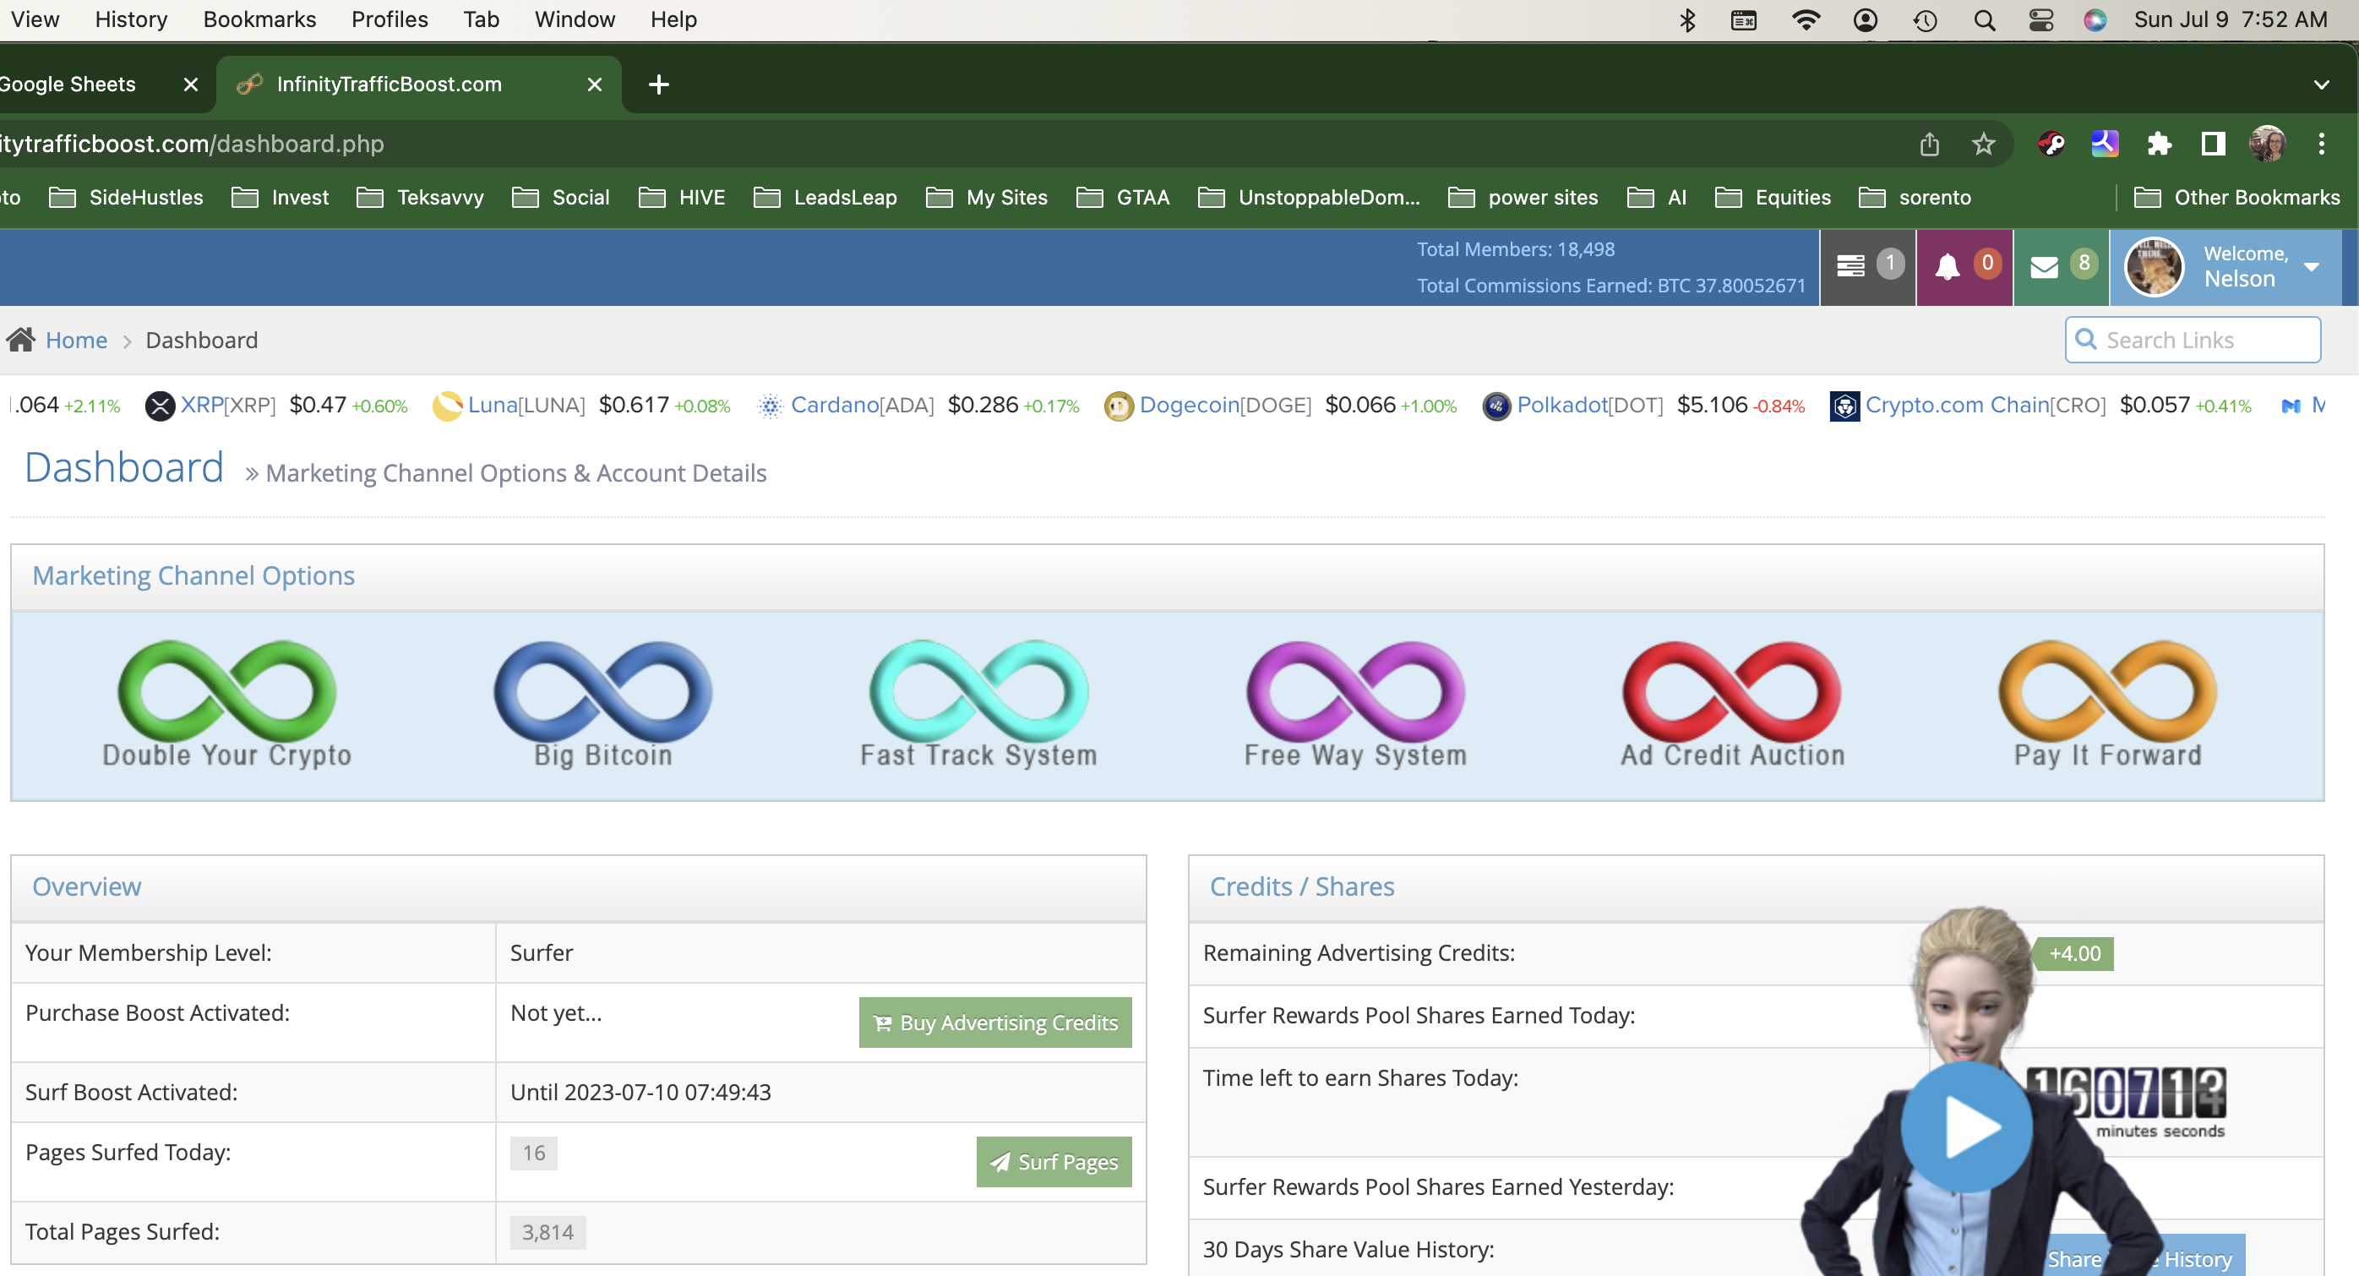Click the Buy Advertising Credits button
2359x1276 pixels.
pyautogui.click(x=994, y=1022)
